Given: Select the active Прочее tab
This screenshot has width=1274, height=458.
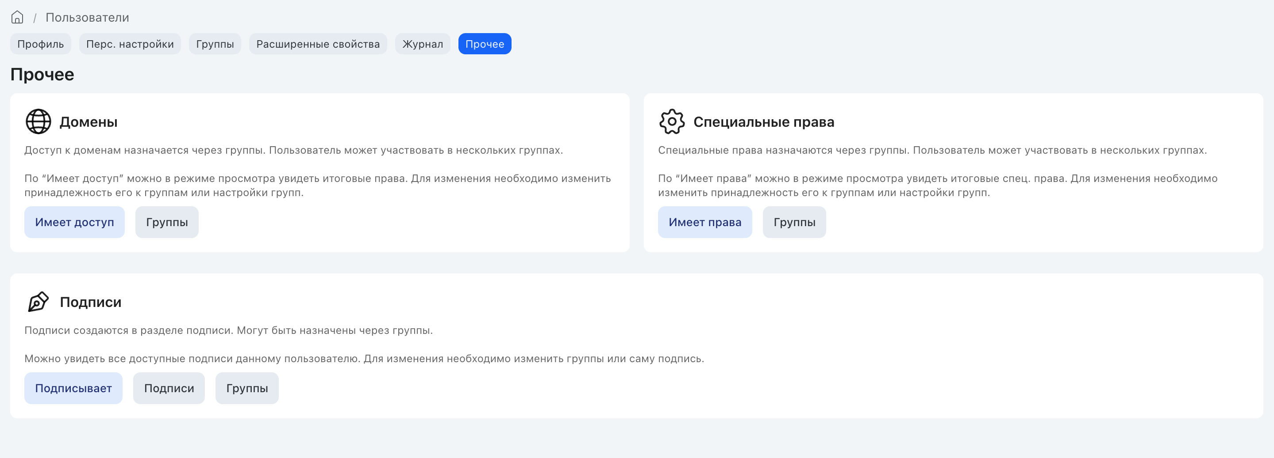Looking at the screenshot, I should (485, 44).
